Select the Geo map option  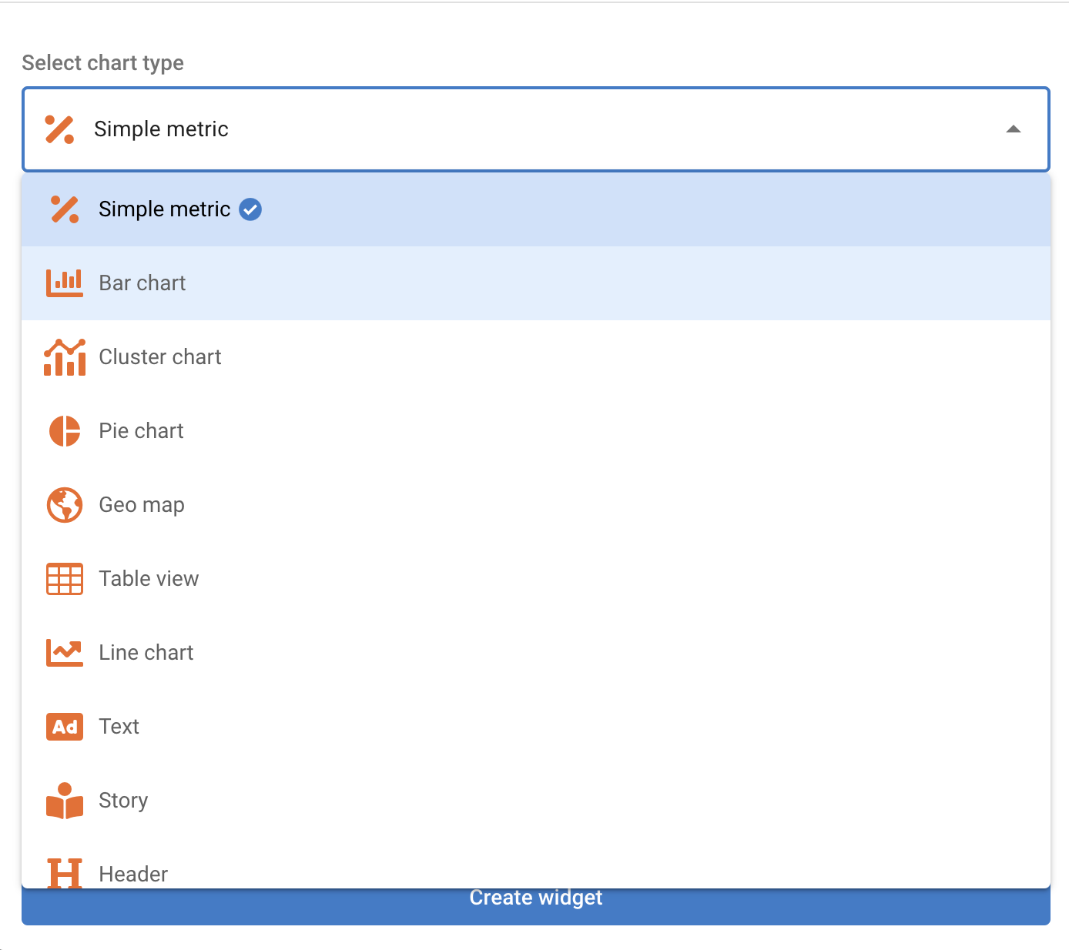coord(536,505)
